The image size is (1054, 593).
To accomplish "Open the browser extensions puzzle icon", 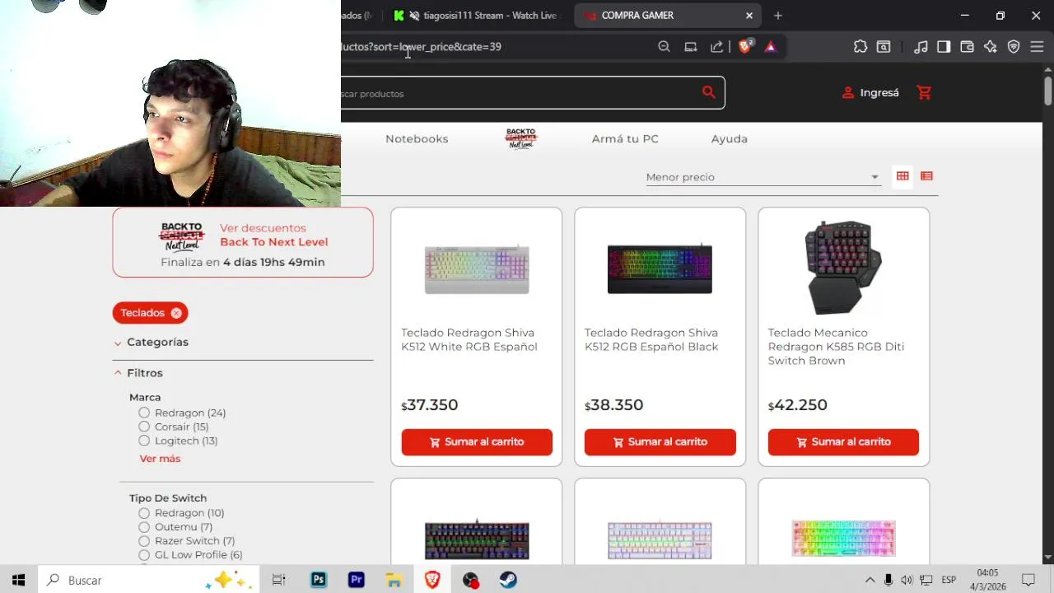I will coord(860,47).
